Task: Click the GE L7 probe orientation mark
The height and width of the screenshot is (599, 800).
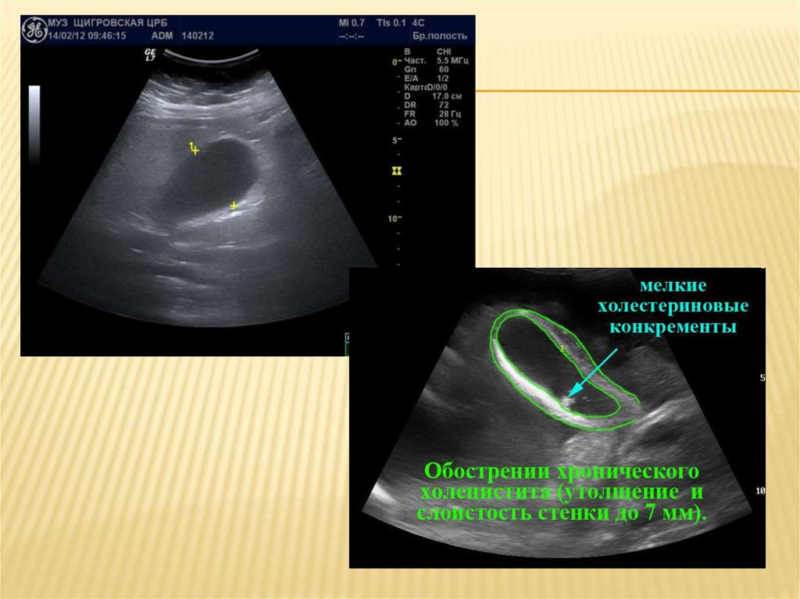Action: point(150,55)
